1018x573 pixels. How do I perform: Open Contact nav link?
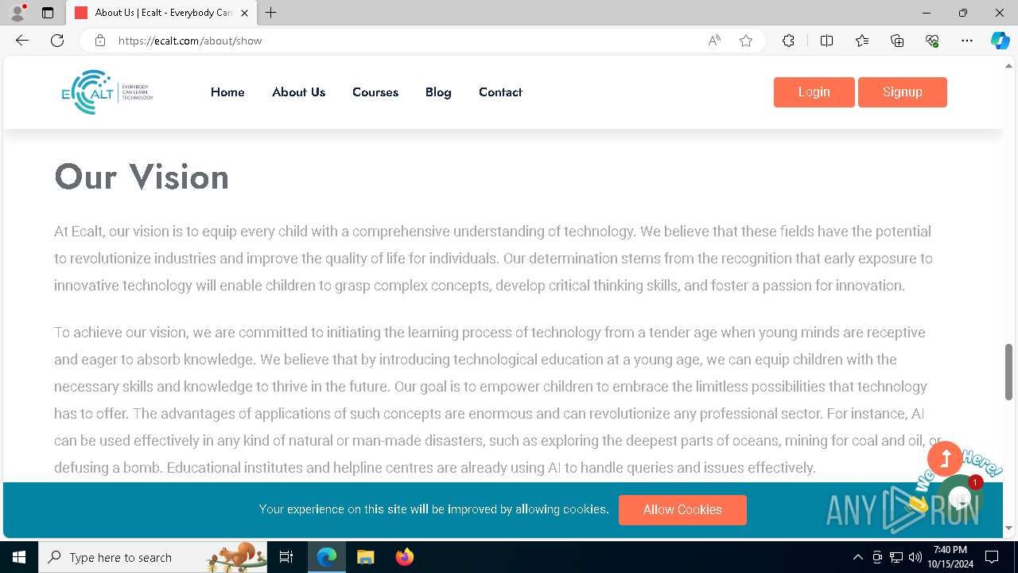(x=500, y=92)
